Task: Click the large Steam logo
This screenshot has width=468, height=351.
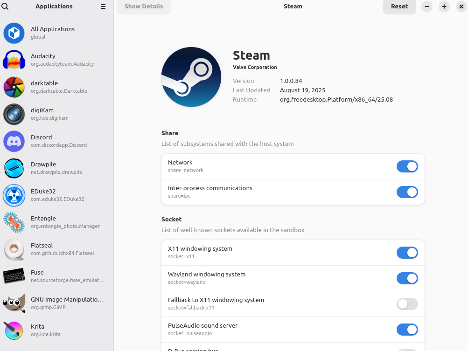Action: 191,77
